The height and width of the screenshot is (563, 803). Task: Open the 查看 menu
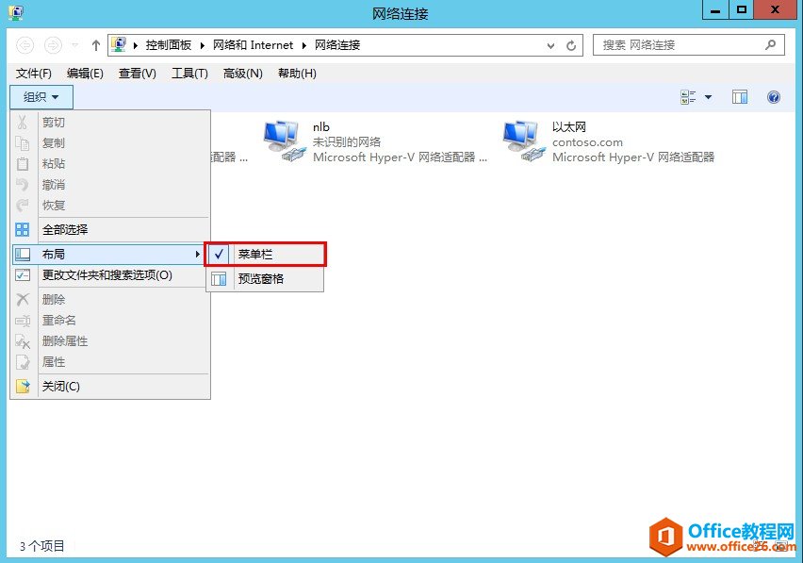(x=137, y=73)
